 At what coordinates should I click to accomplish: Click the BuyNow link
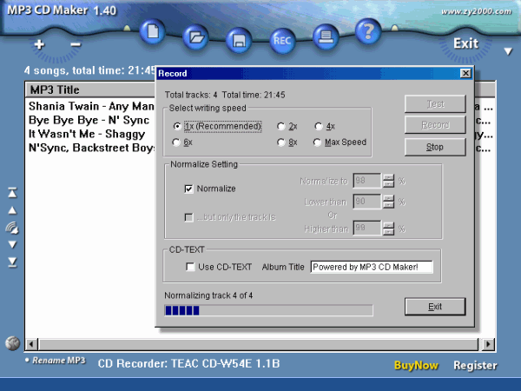[x=416, y=366]
